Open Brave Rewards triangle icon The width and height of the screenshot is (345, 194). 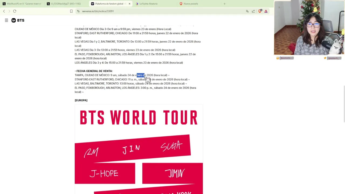pyautogui.click(x=266, y=11)
